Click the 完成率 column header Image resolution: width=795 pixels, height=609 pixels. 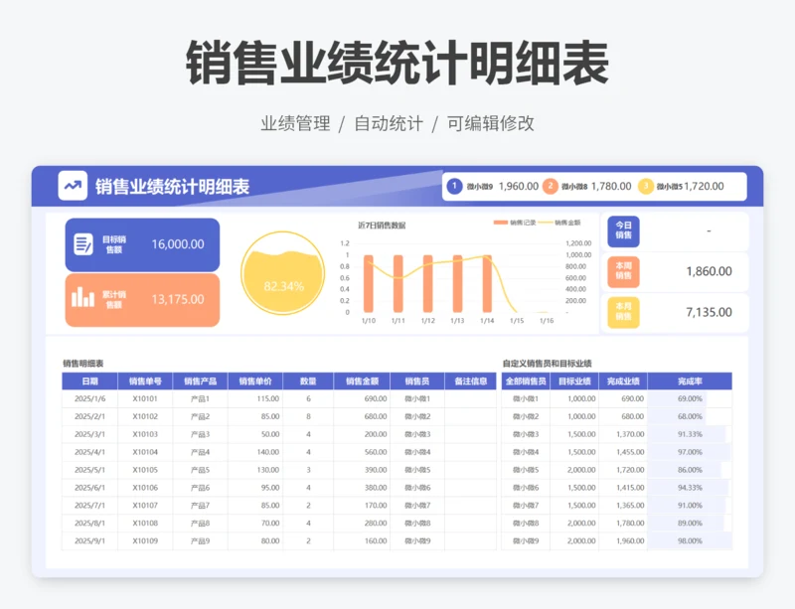(x=690, y=381)
